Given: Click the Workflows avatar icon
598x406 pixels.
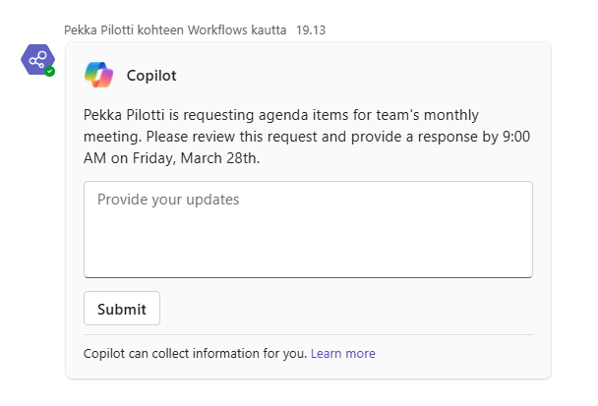Looking at the screenshot, I should [37, 60].
